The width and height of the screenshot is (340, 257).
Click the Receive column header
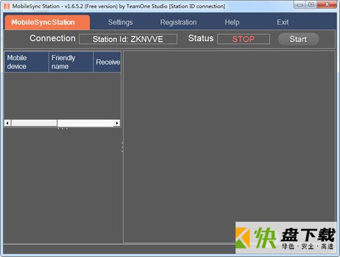click(107, 62)
